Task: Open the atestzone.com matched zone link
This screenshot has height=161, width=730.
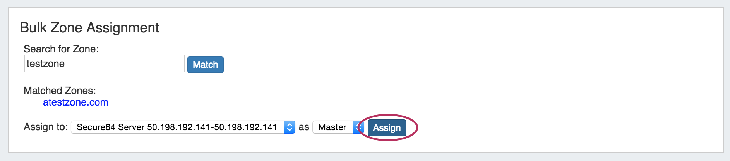Action: 75,102
